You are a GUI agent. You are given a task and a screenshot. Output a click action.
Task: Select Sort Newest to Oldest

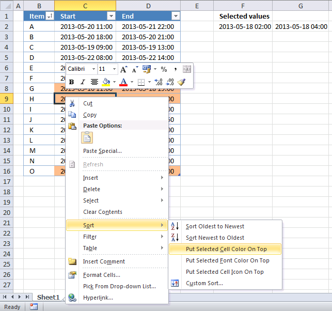tap(225, 238)
